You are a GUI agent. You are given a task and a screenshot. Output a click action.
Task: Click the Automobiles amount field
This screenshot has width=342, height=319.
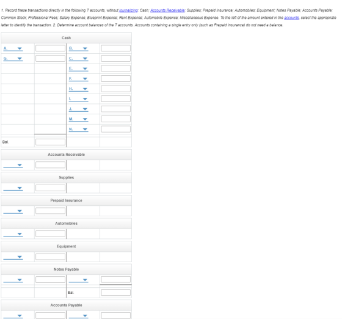pyautogui.click(x=50, y=233)
